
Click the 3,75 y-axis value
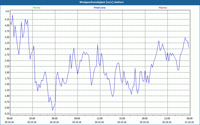pyautogui.click(x=7, y=31)
